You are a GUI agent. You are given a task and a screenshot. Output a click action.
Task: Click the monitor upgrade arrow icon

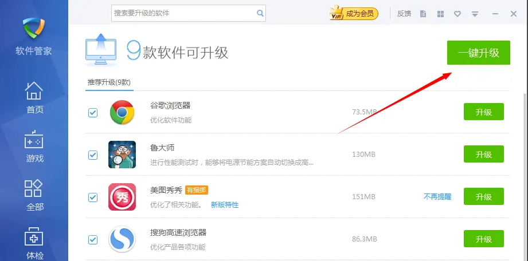tap(101, 50)
